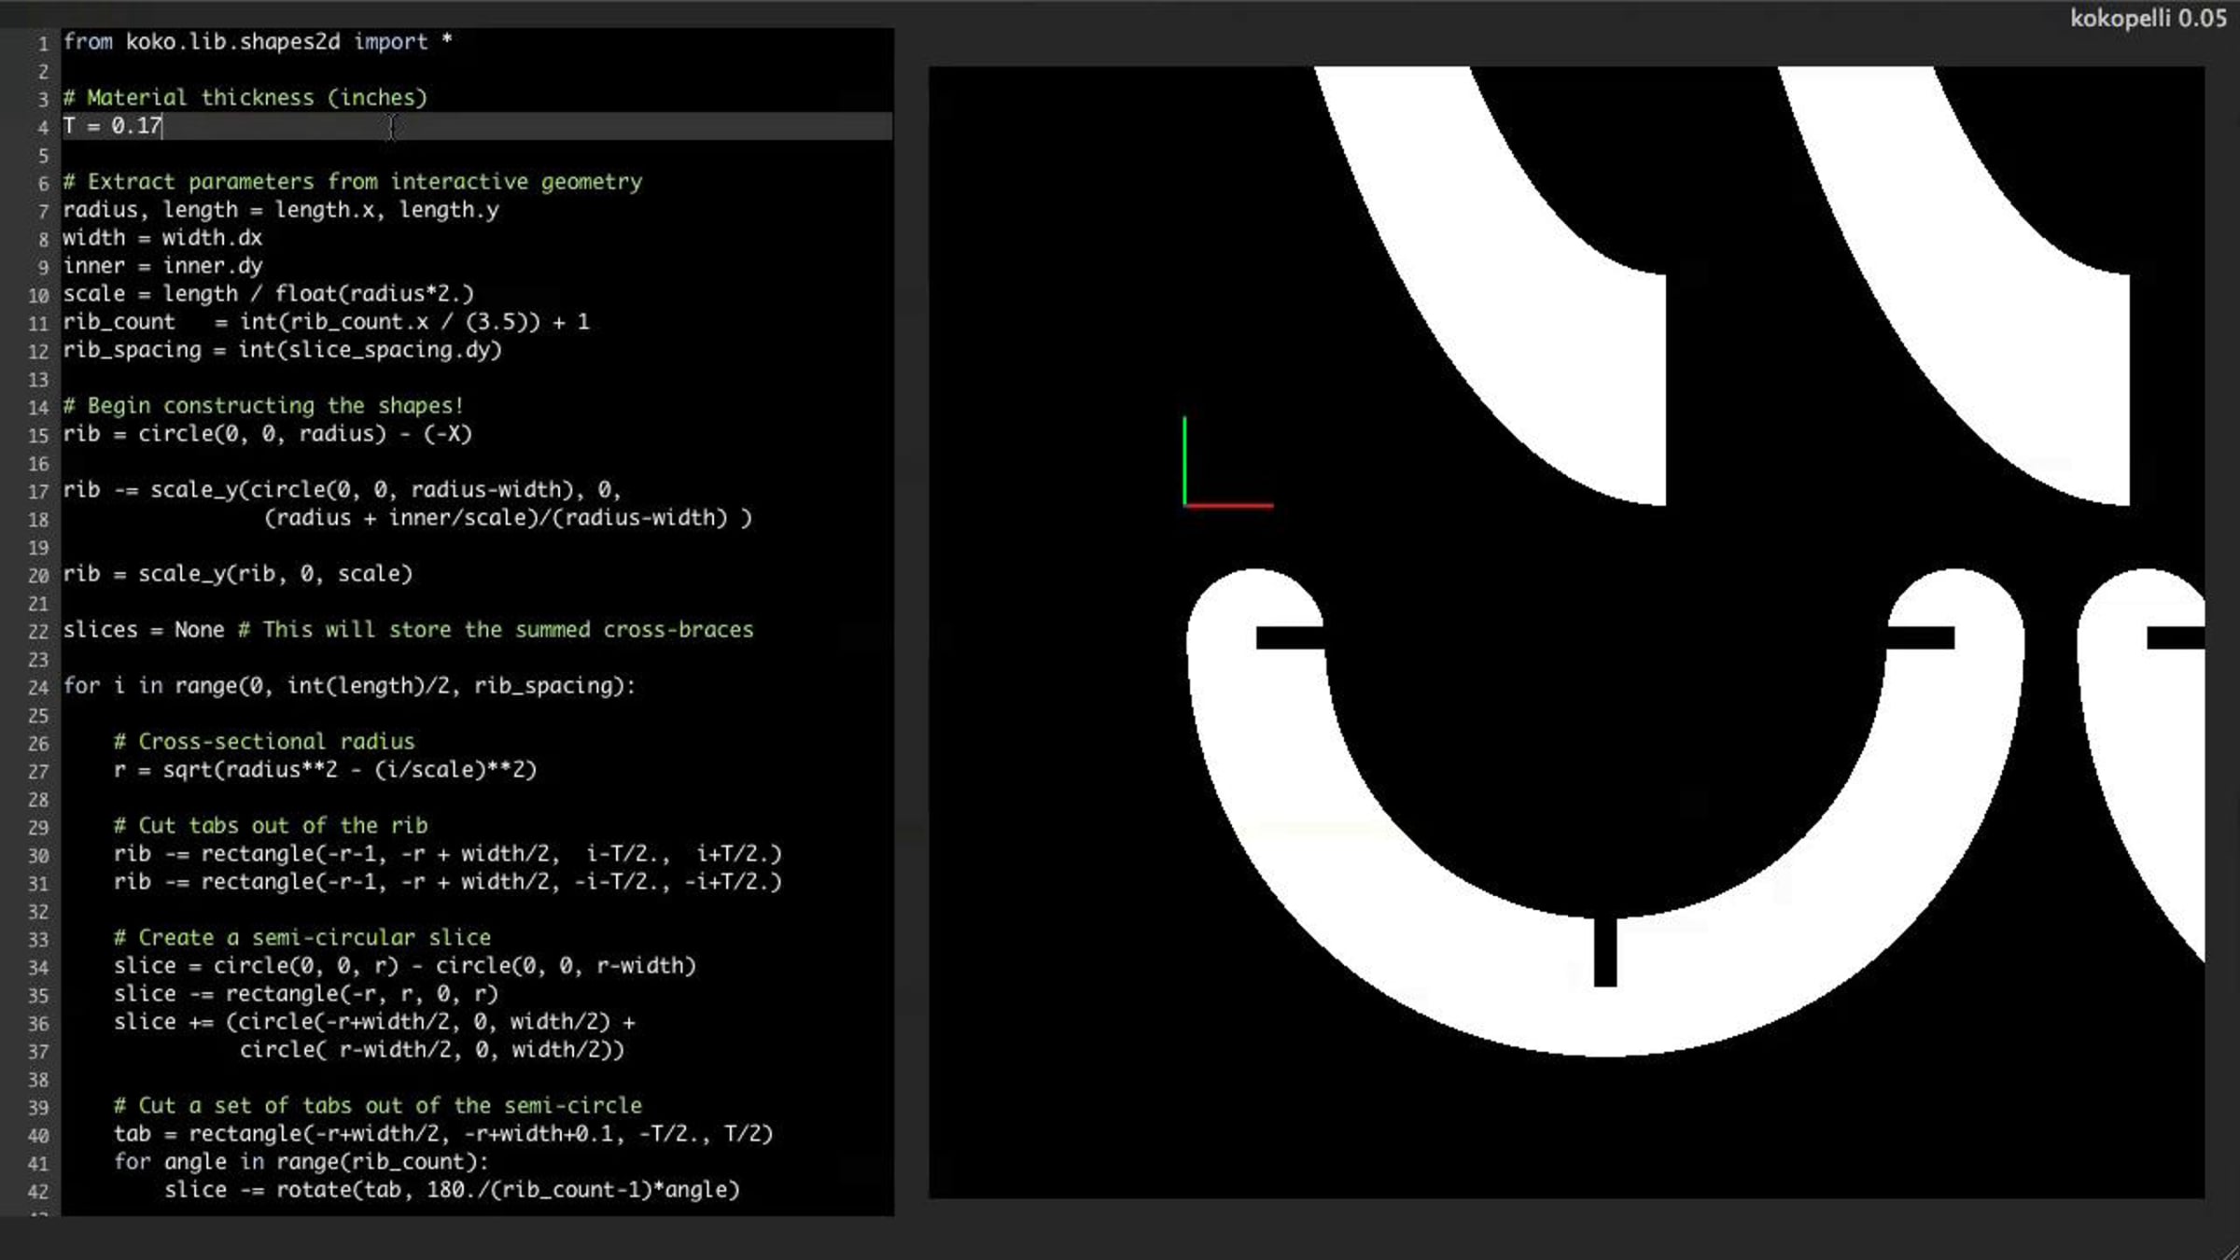Click the 'kokopelli 0.05' title text
Viewport: 2240px width, 1260px height.
[2149, 19]
